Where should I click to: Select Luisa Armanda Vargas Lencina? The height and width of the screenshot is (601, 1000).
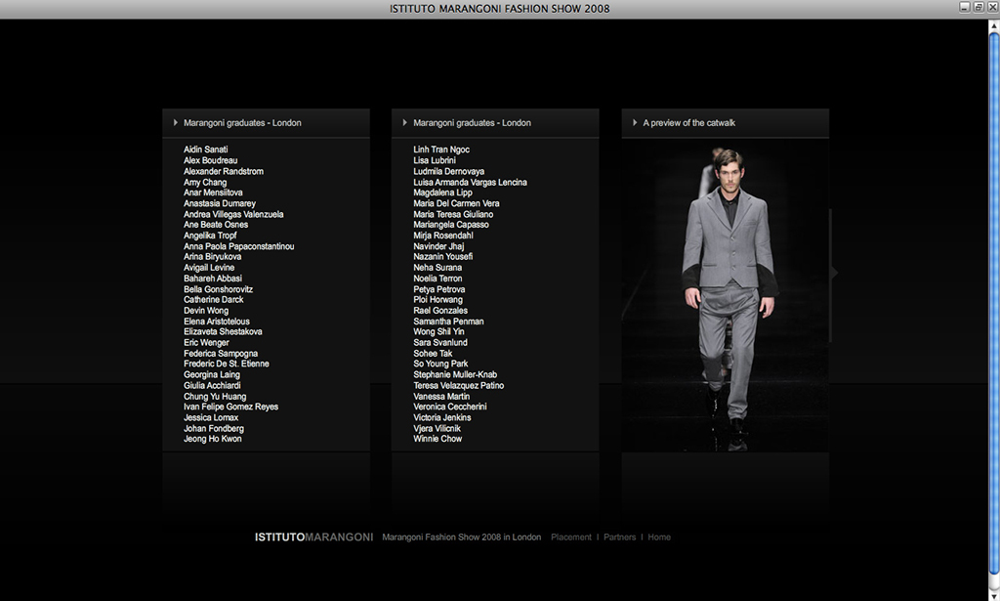(470, 182)
